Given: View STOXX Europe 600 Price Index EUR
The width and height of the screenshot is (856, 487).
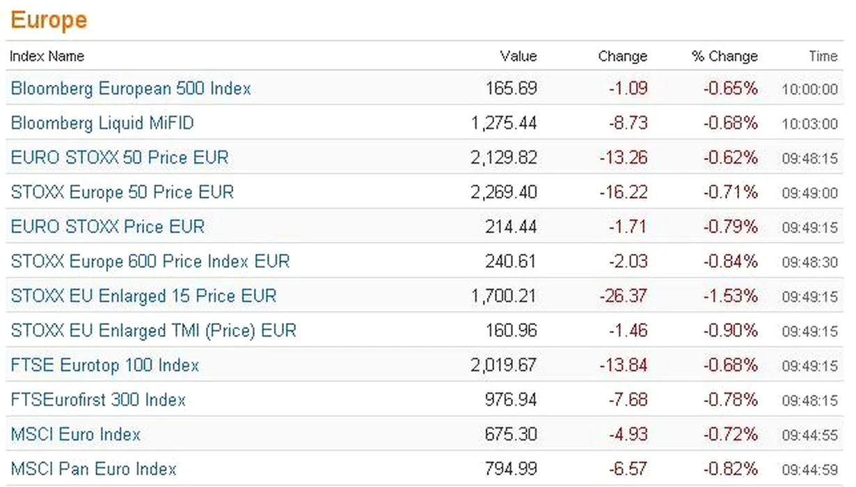Looking at the screenshot, I should (x=150, y=262).
